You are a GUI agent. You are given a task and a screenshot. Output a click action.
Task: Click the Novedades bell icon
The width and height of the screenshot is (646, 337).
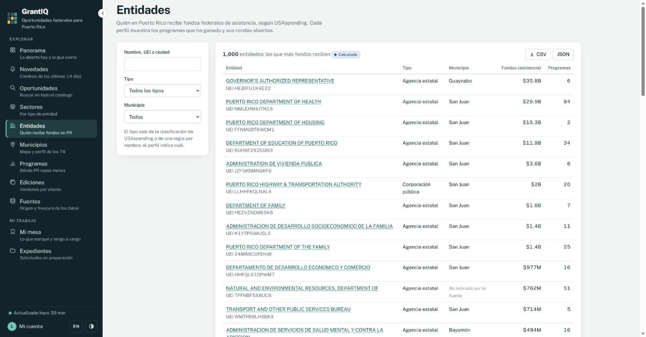(x=13, y=69)
